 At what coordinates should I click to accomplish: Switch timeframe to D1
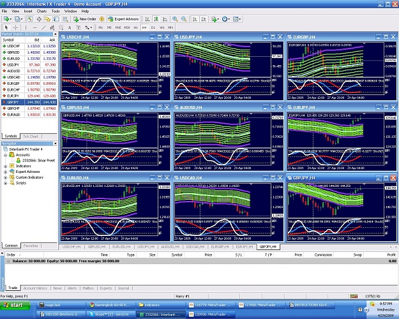pos(153,27)
